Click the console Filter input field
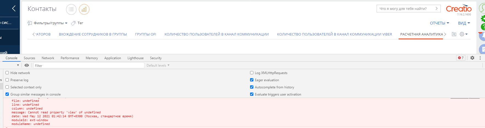The width and height of the screenshot is (485, 128). [x=89, y=66]
